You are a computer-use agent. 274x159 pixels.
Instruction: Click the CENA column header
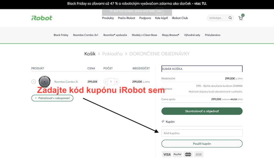tap(91, 68)
